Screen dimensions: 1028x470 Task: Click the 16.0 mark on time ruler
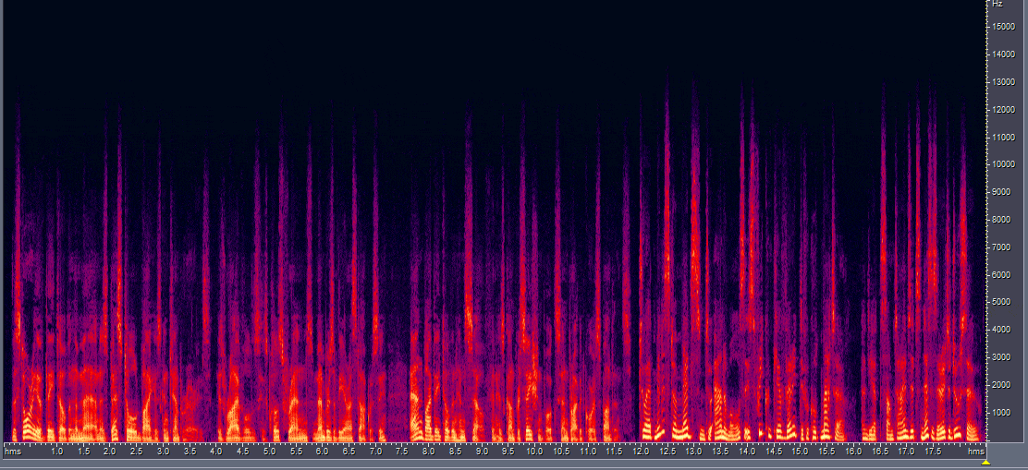click(853, 452)
